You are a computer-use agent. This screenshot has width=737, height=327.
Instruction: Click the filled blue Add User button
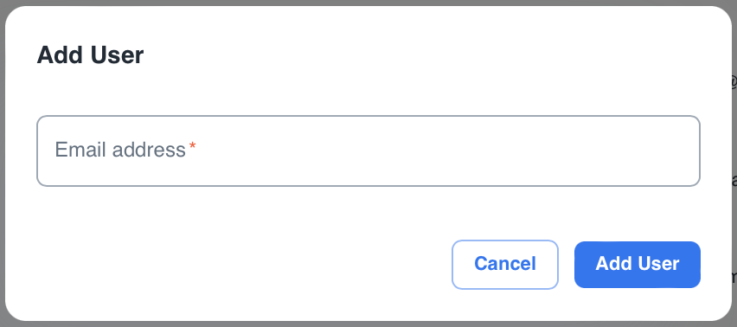pos(638,265)
